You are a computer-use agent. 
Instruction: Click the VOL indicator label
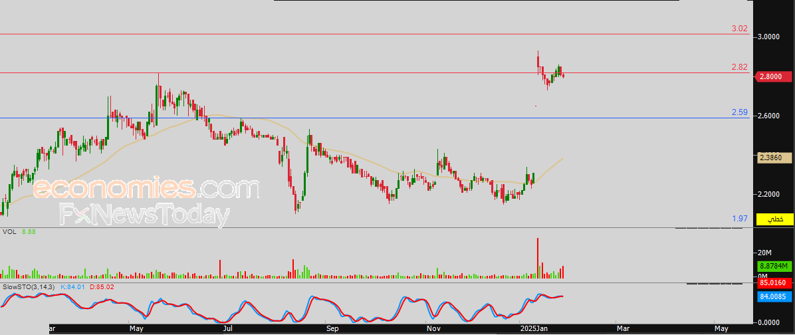click(9, 231)
